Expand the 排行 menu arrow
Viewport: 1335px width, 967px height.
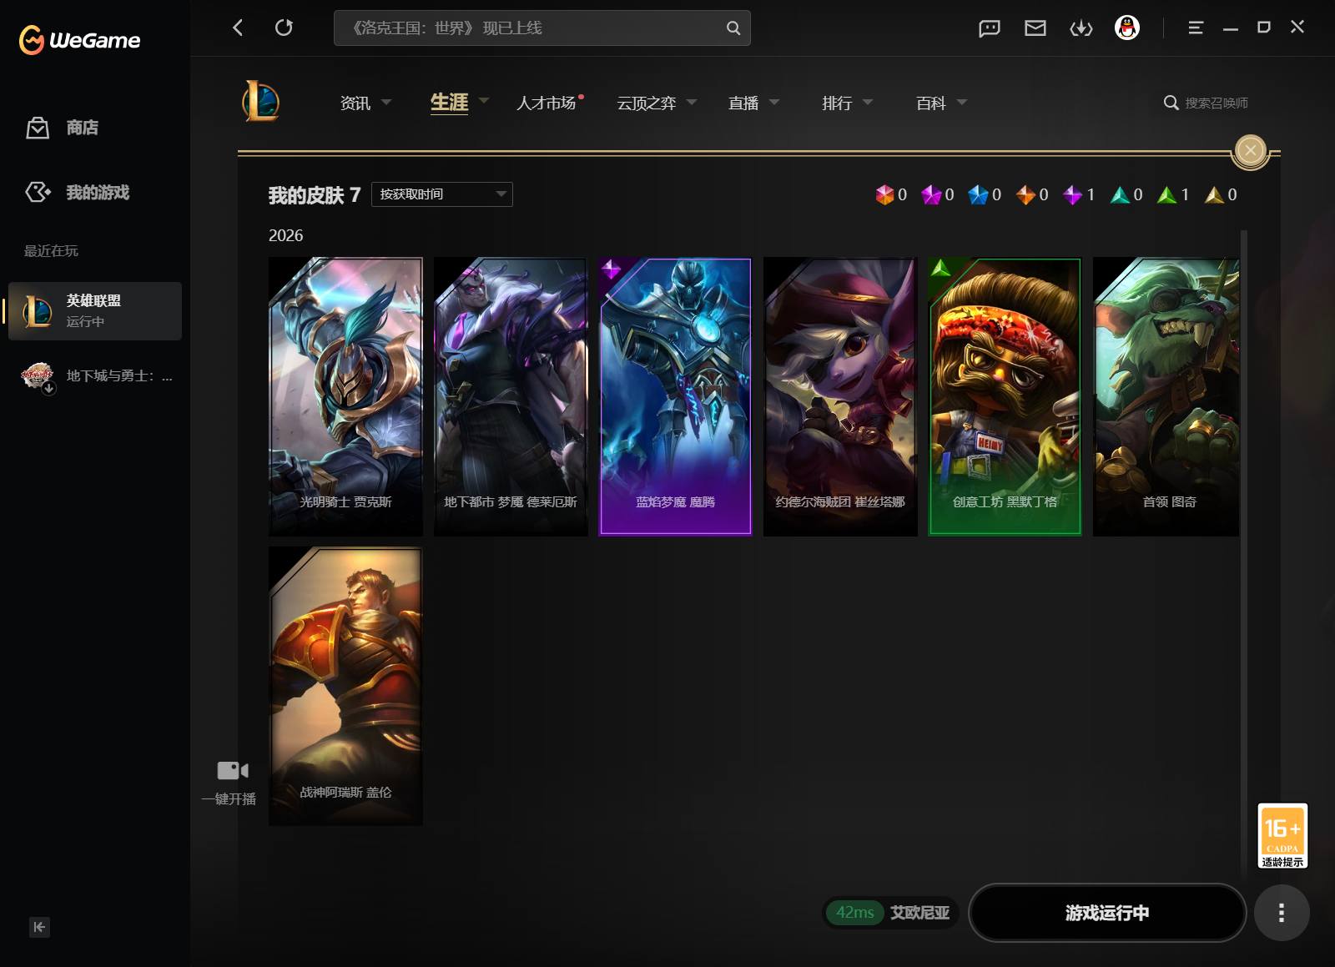click(868, 102)
